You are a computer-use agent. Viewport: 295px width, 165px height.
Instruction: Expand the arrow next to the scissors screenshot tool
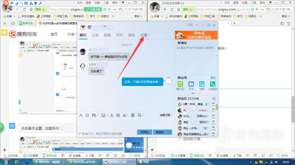128,115
